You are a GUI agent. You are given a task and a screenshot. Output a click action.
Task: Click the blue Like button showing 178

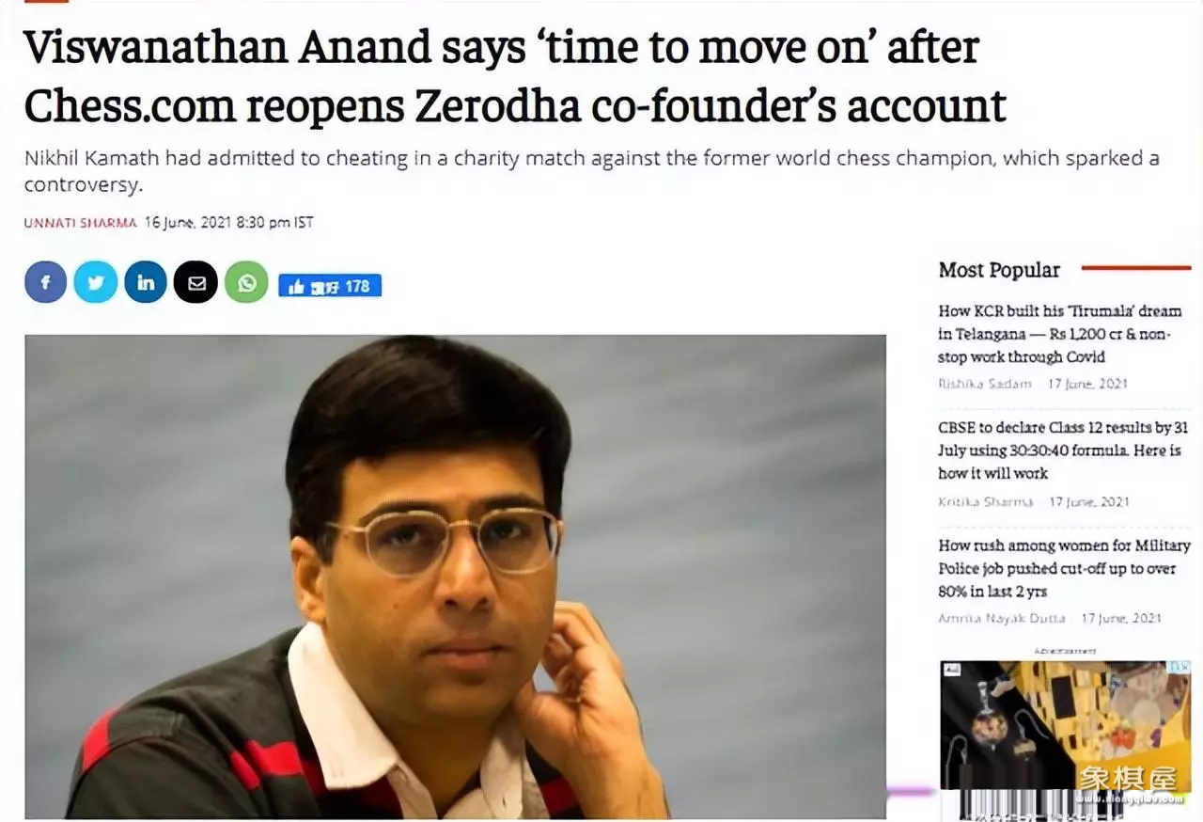(330, 286)
